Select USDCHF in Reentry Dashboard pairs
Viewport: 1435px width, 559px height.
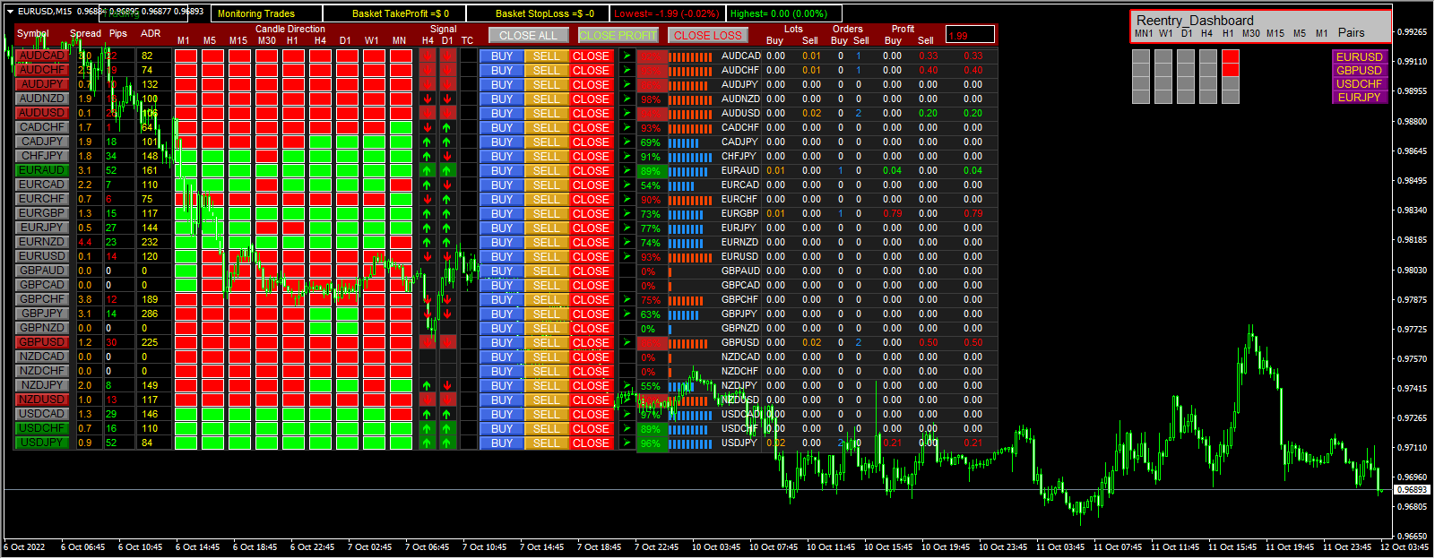point(1359,83)
